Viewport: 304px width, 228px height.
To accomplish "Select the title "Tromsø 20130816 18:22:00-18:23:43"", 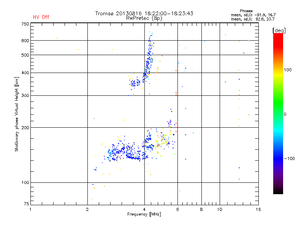I will click(144, 13).
